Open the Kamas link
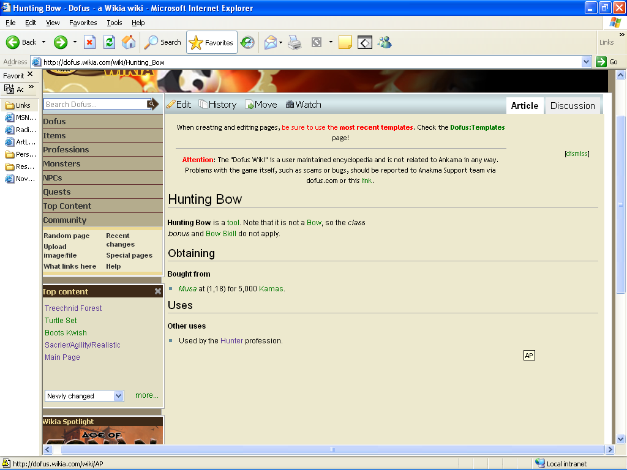 point(271,289)
